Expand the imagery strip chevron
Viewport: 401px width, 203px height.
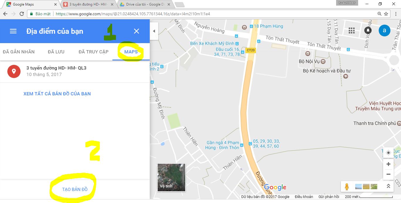tap(388, 186)
